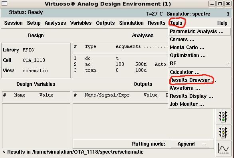Click the Status: Ready text
Viewport: 234px width, 158px height.
[x=26, y=12]
